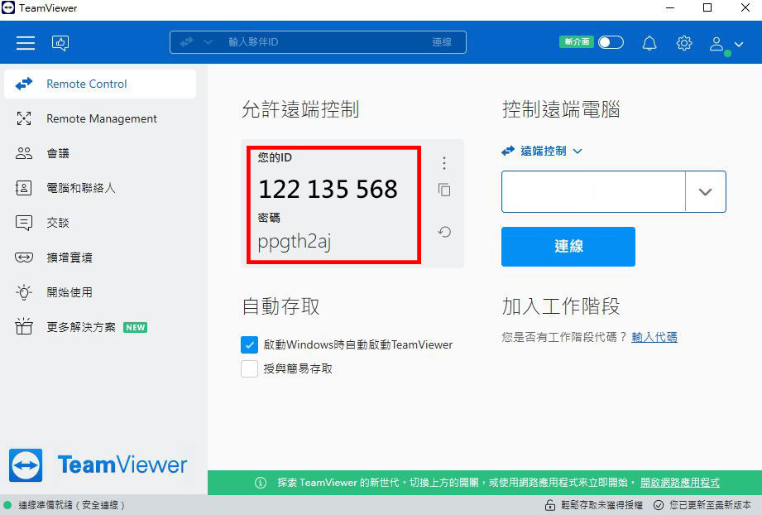Click the AR goggles icon
Image resolution: width=762 pixels, height=515 pixels.
coord(24,257)
